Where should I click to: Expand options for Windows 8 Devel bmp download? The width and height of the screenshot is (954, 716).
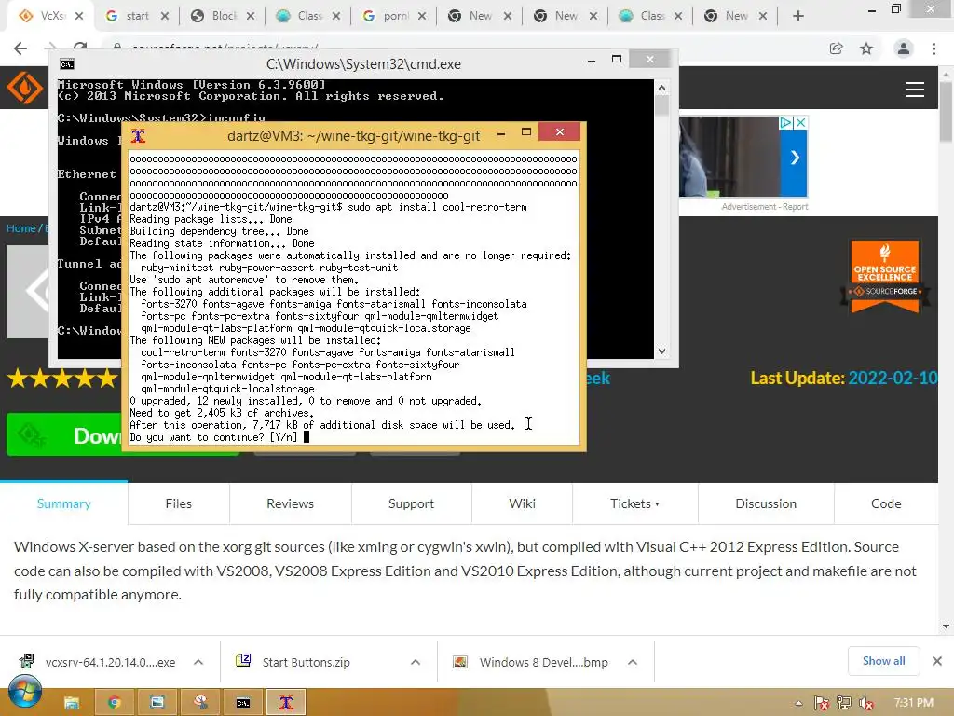coord(633,662)
